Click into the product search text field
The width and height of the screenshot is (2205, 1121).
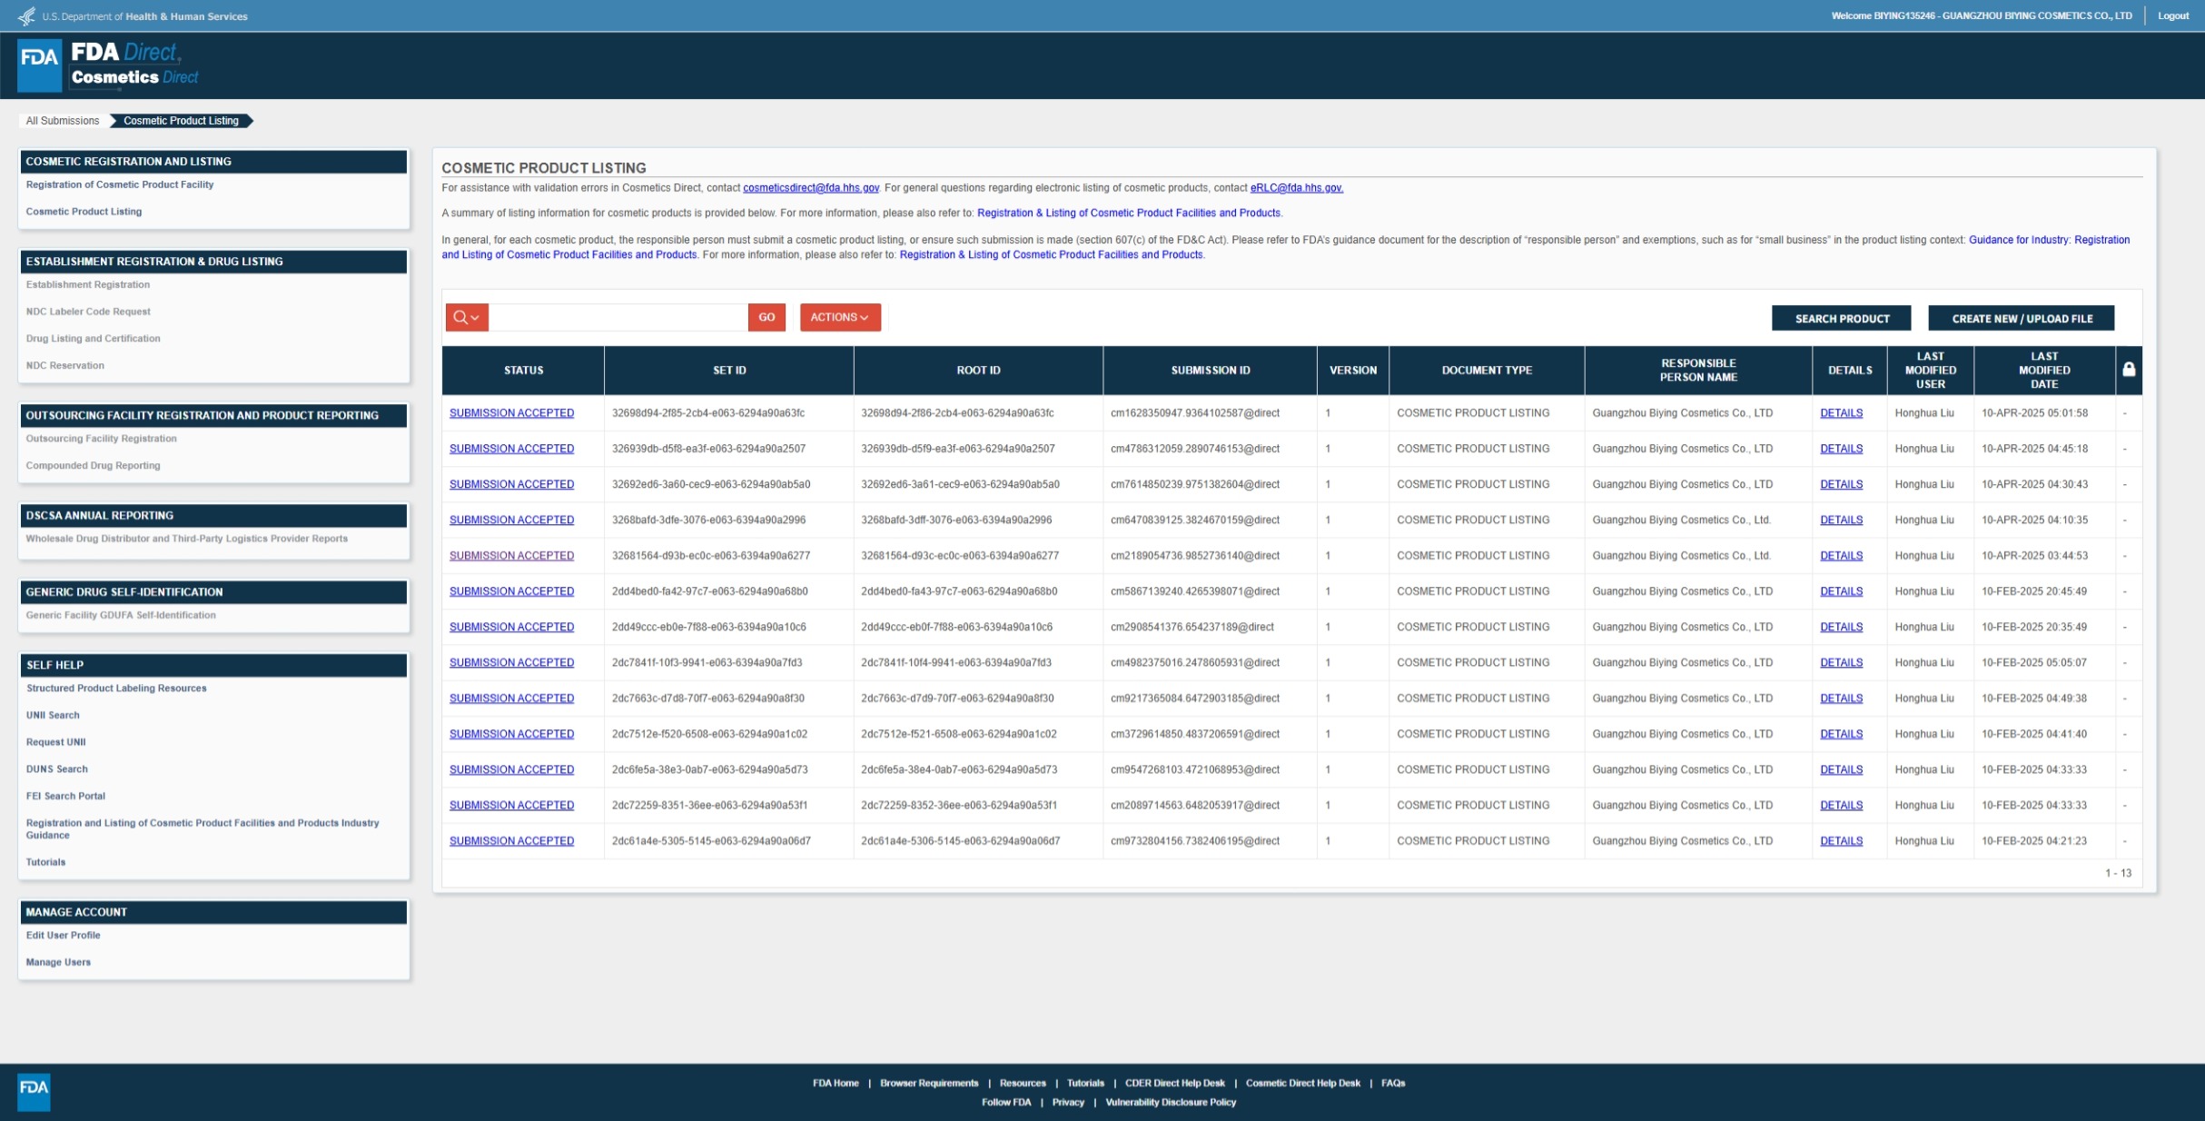click(x=618, y=317)
